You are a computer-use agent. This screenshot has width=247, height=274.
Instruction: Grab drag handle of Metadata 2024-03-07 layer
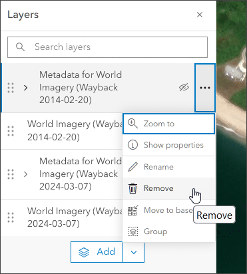pyautogui.click(x=11, y=174)
